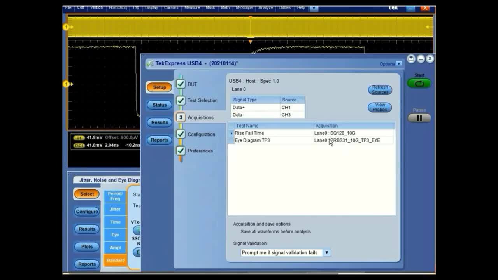
Task: Click the Acquisitions step number 3 icon
Action: coord(181,117)
